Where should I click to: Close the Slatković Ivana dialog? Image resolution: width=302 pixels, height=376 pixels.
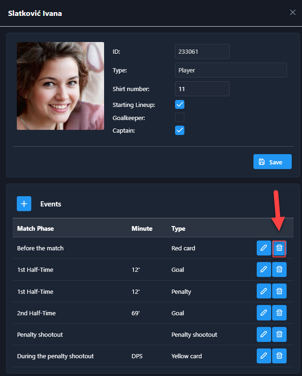pos(293,13)
